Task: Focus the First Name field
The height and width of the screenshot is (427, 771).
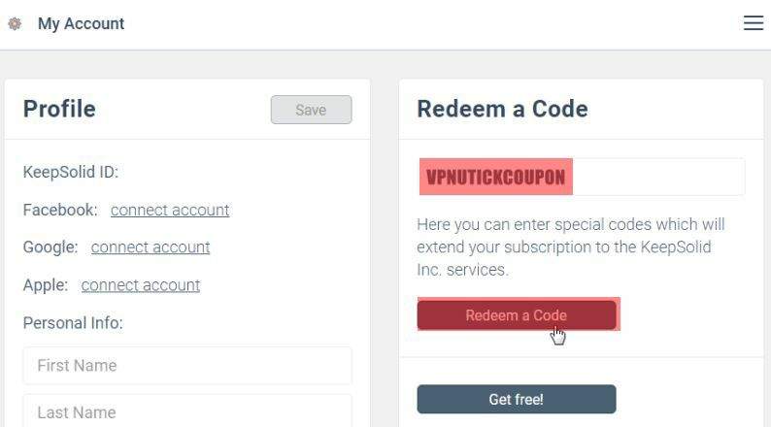Action: click(187, 366)
